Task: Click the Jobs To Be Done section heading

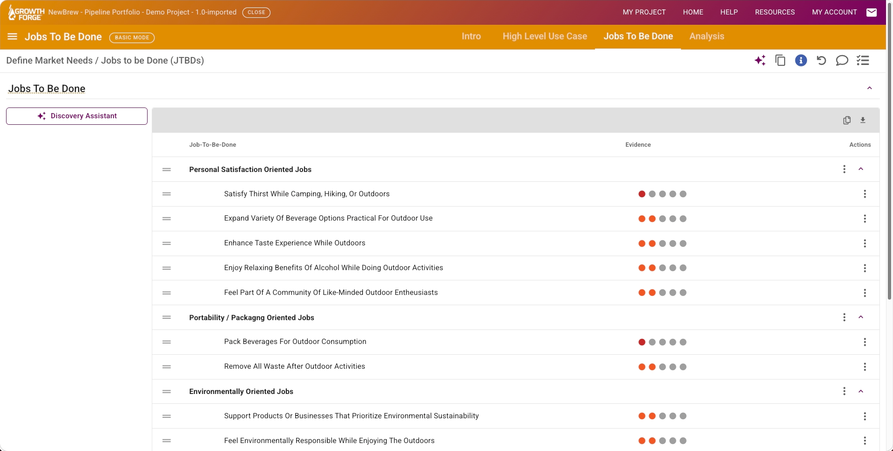Action: (47, 89)
